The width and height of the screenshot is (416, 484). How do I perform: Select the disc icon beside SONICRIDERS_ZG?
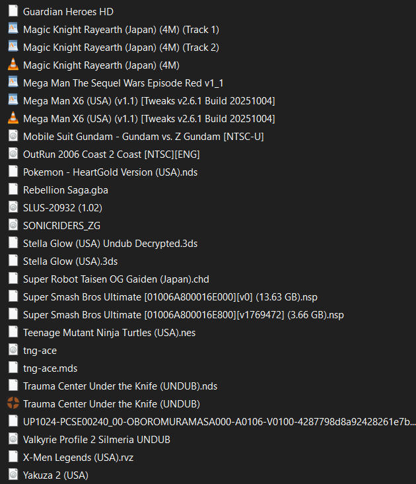[x=13, y=225]
